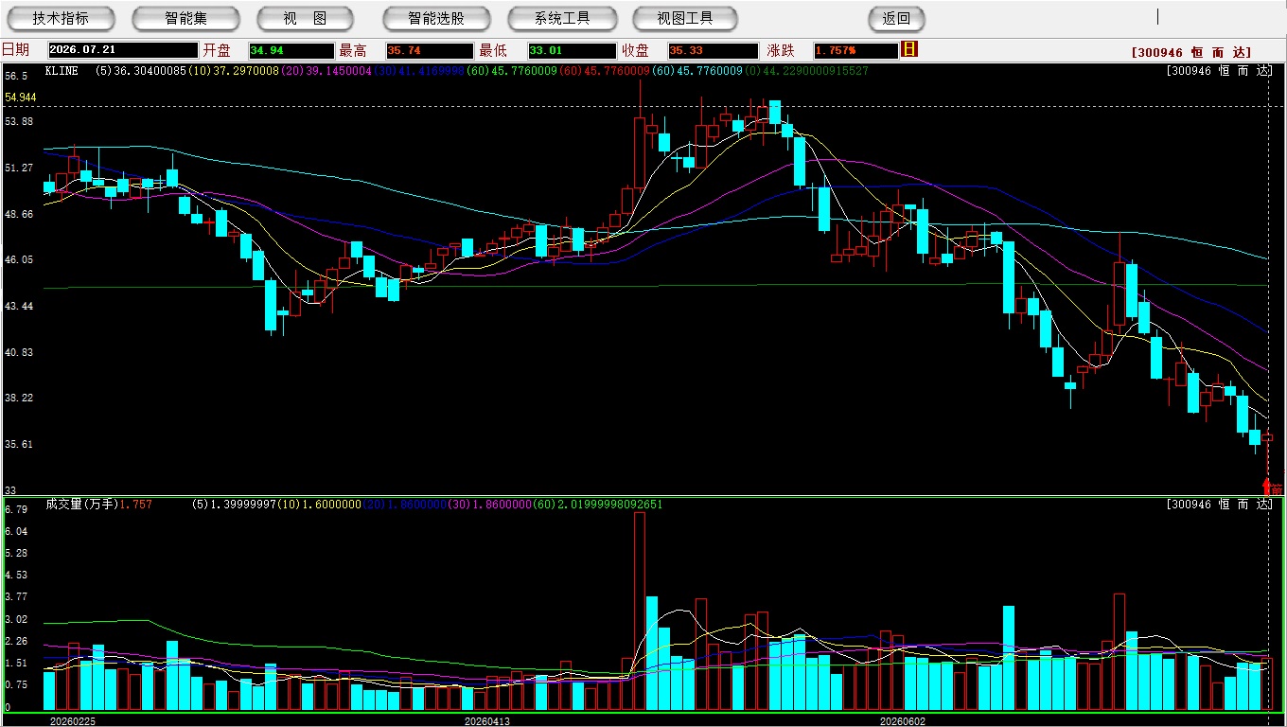Open the 系统工具 button
The height and width of the screenshot is (727, 1287).
coord(562,18)
